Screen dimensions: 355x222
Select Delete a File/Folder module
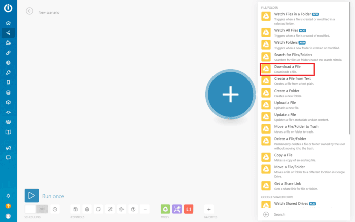[303, 143]
